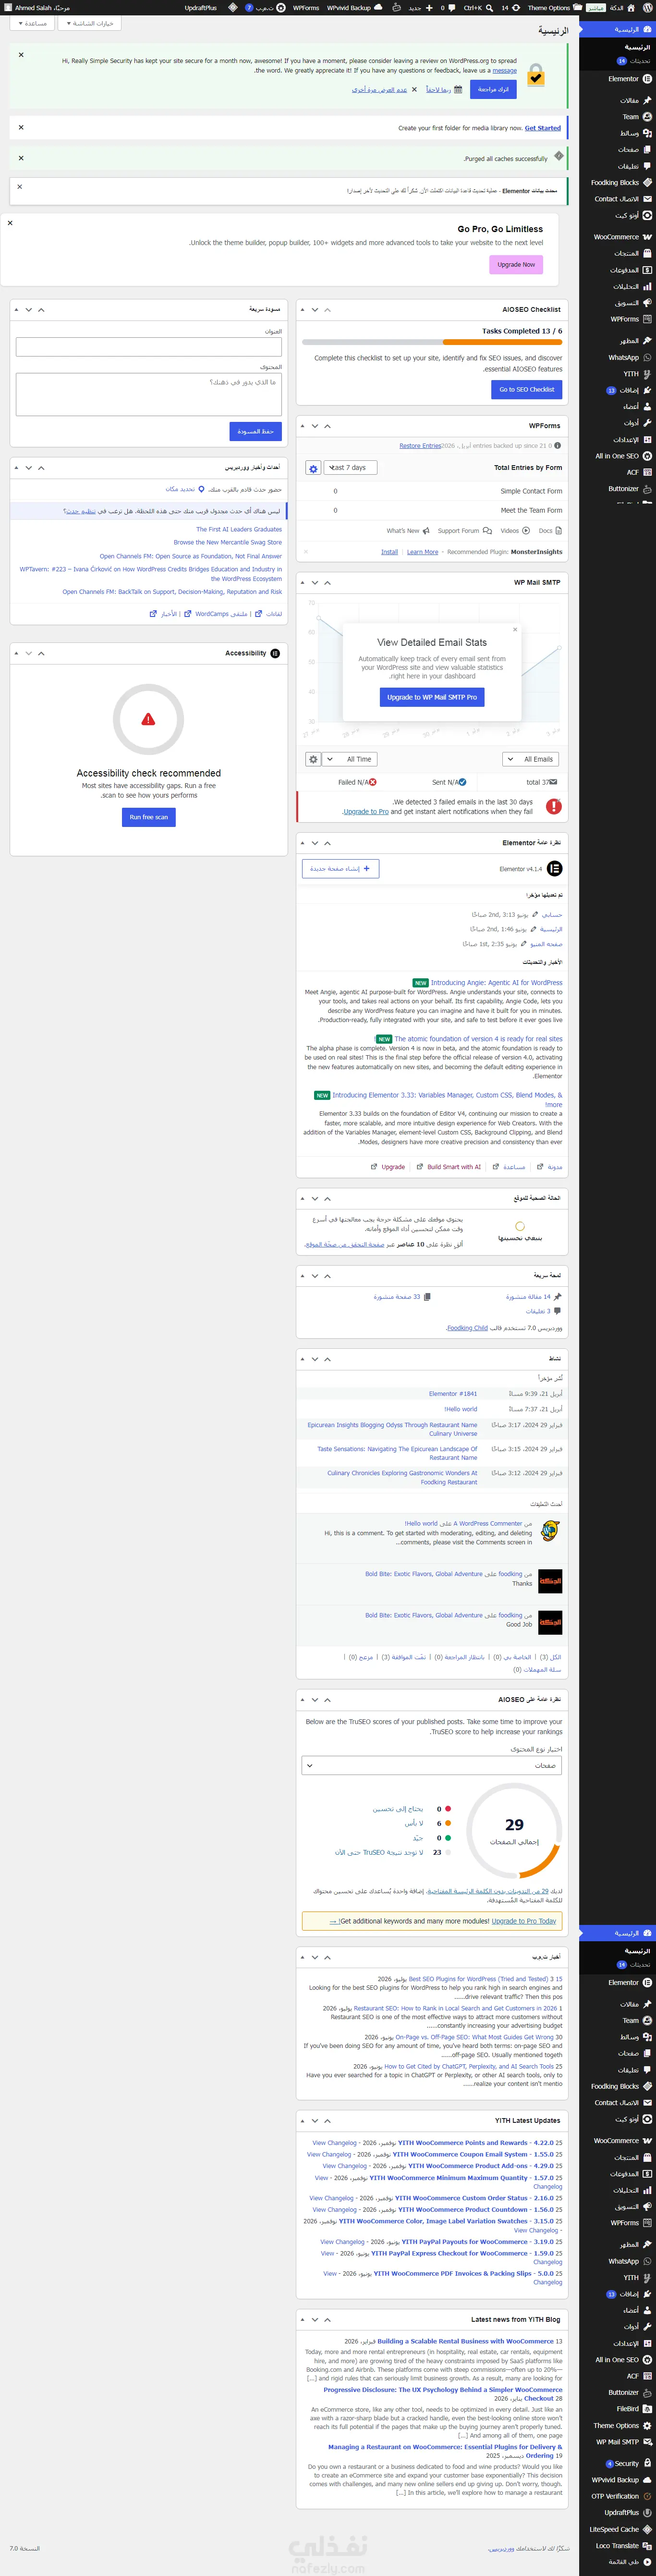Collapse the sidebar via 'طي القائمة'
Image resolution: width=656 pixels, height=2576 pixels.
(619, 2561)
